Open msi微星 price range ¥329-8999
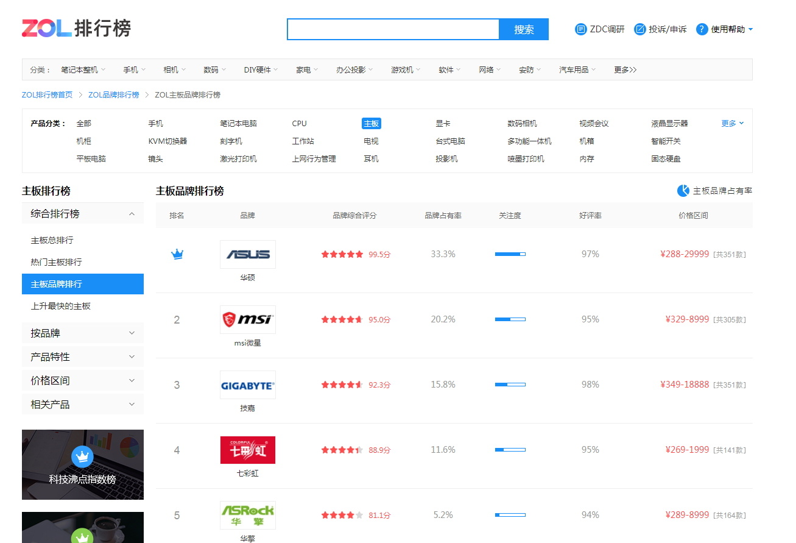This screenshot has width=796, height=543. 688,319
